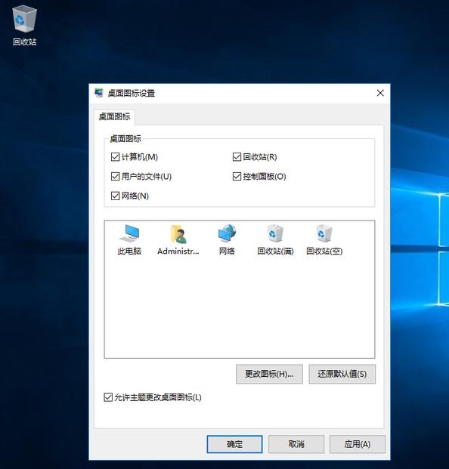Select the 回收站(空) empty recycle bin icon
The height and width of the screenshot is (469, 449).
324,239
